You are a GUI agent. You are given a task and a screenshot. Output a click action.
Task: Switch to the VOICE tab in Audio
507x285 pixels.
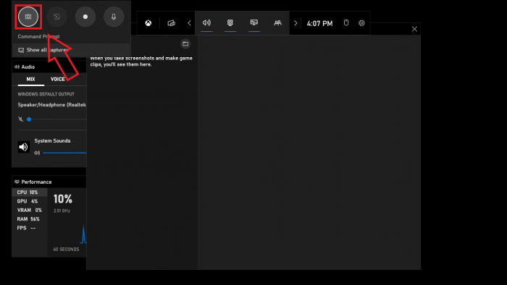click(x=57, y=79)
